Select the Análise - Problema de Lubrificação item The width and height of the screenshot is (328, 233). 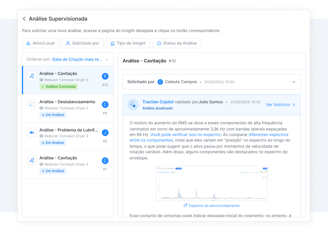click(67, 130)
